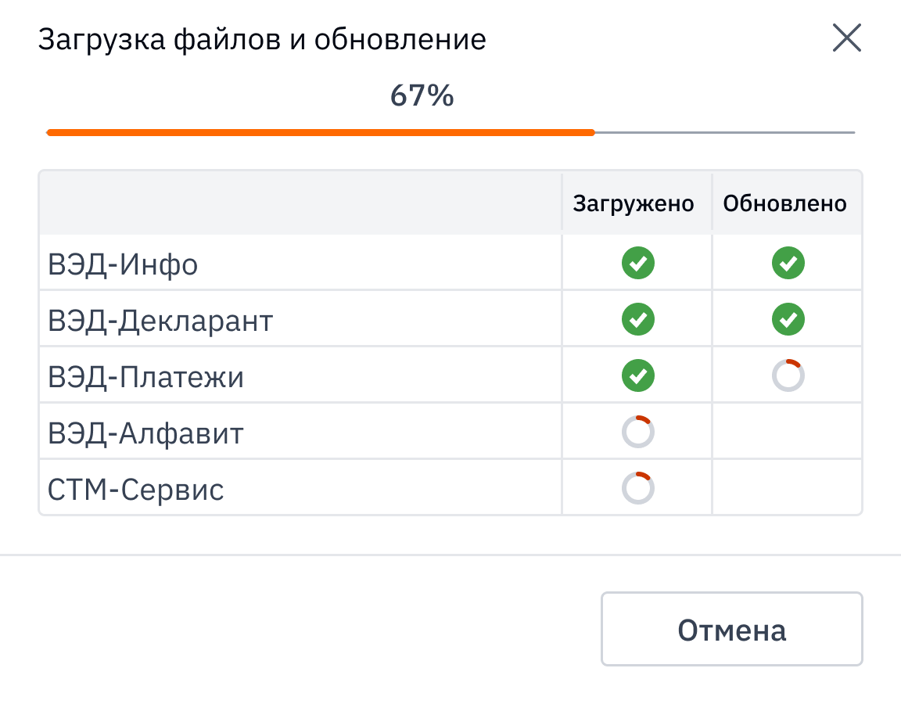The width and height of the screenshot is (901, 704).
Task: Click the Загружено checkmark for ВЭД-Декларант
Action: (637, 319)
